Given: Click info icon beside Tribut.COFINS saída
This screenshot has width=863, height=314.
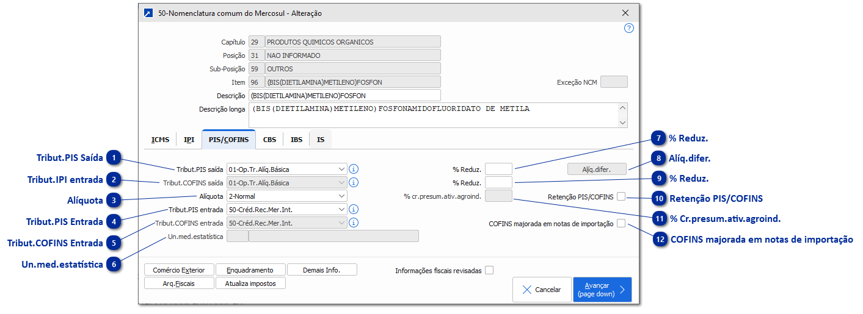Looking at the screenshot, I should (x=353, y=182).
